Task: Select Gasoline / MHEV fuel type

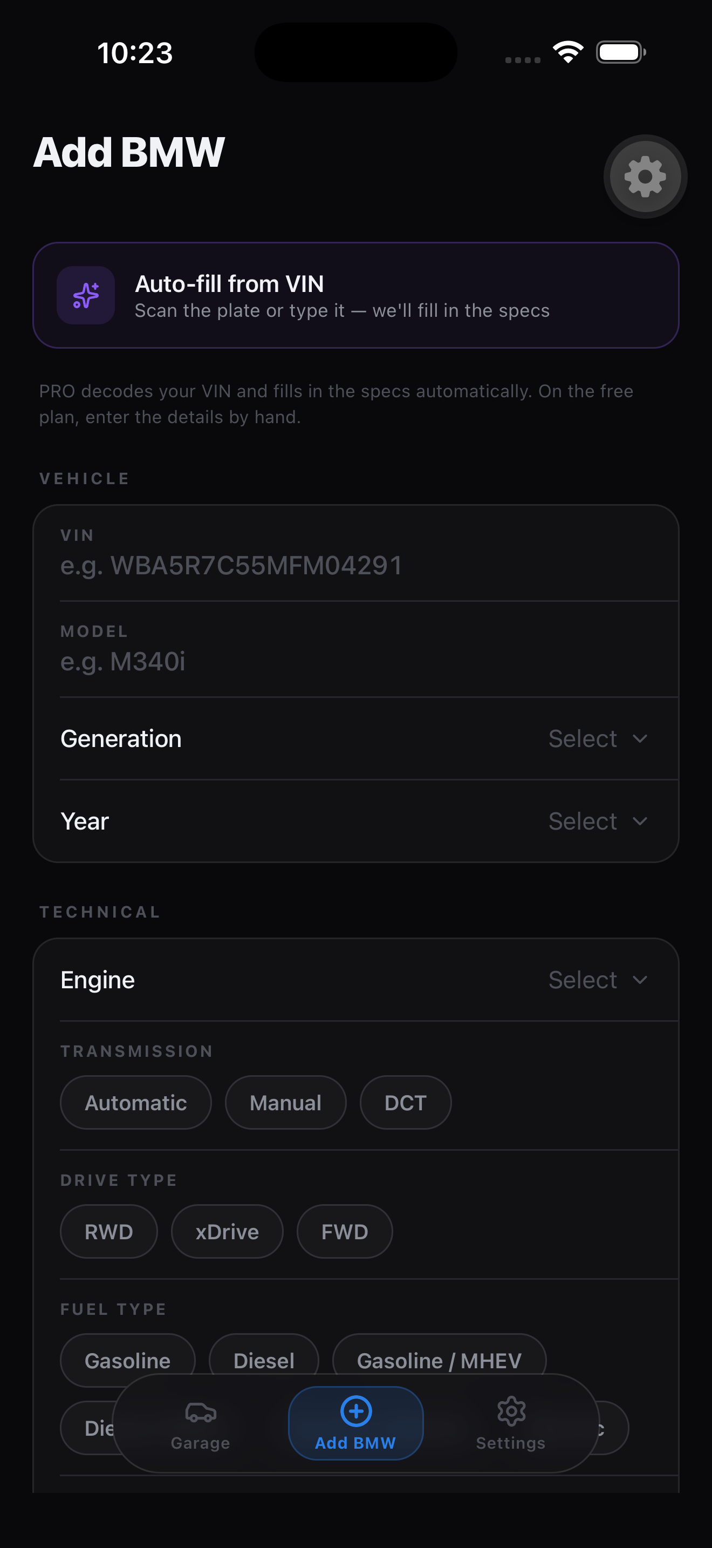Action: (x=440, y=1361)
